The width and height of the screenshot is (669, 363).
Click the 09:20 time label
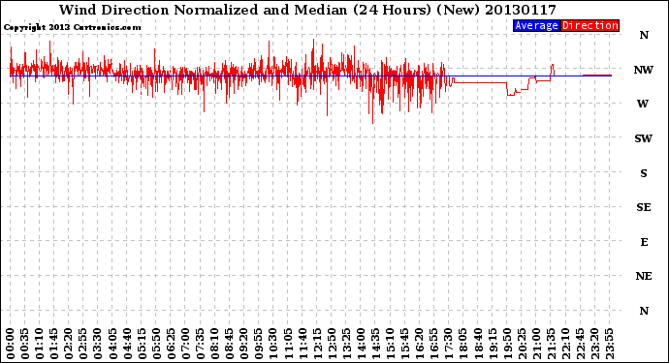244,344
